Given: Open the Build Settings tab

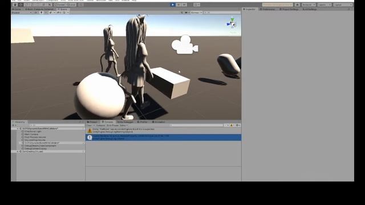Looking at the screenshot, I should [309, 9].
